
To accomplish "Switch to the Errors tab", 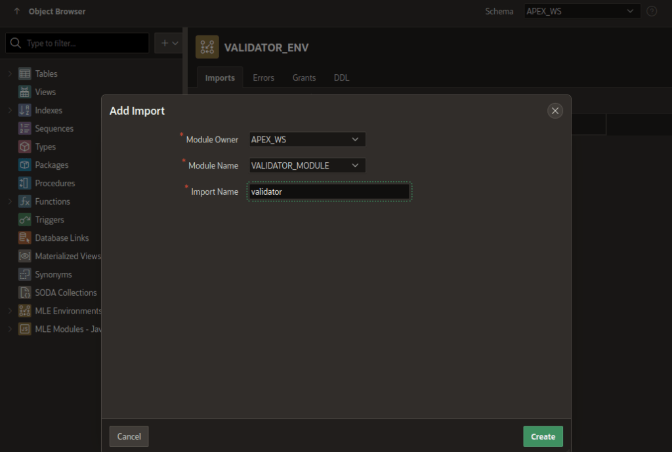I will [x=263, y=77].
